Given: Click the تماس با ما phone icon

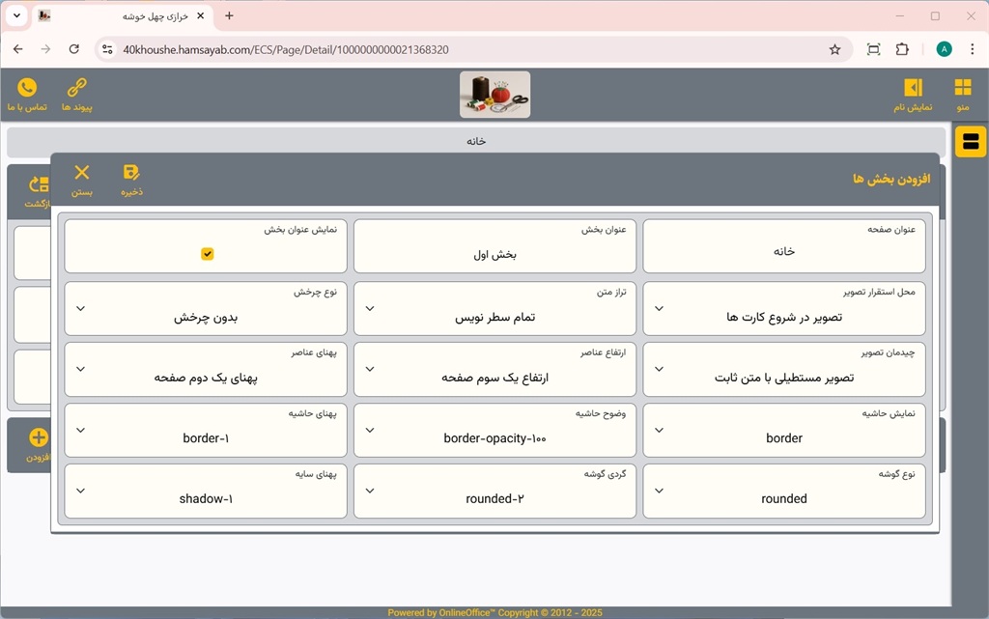Looking at the screenshot, I should 27,88.
